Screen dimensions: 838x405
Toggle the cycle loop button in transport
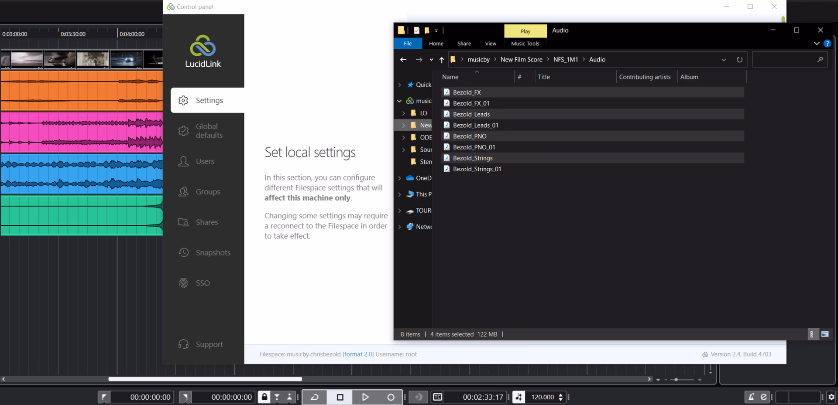coord(314,397)
